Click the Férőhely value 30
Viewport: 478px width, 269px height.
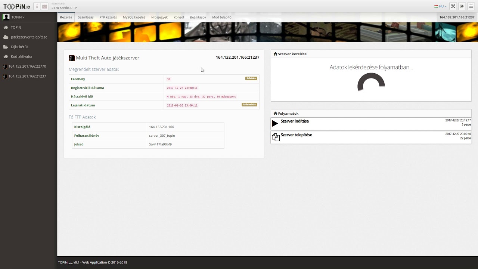click(169, 79)
